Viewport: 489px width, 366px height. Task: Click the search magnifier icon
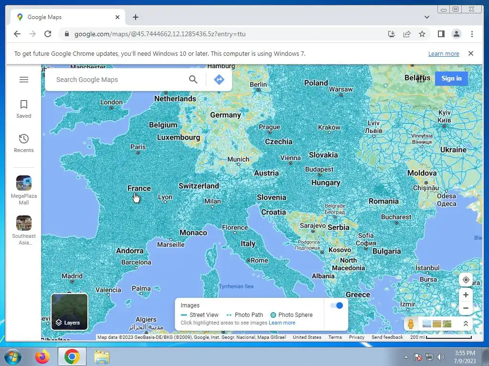pos(193,80)
